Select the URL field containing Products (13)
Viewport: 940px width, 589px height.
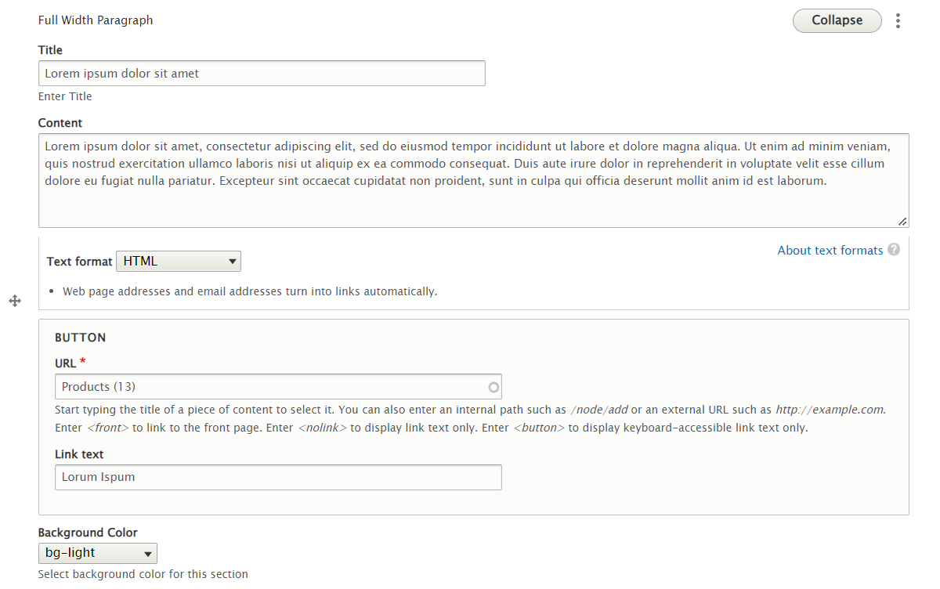(x=270, y=387)
